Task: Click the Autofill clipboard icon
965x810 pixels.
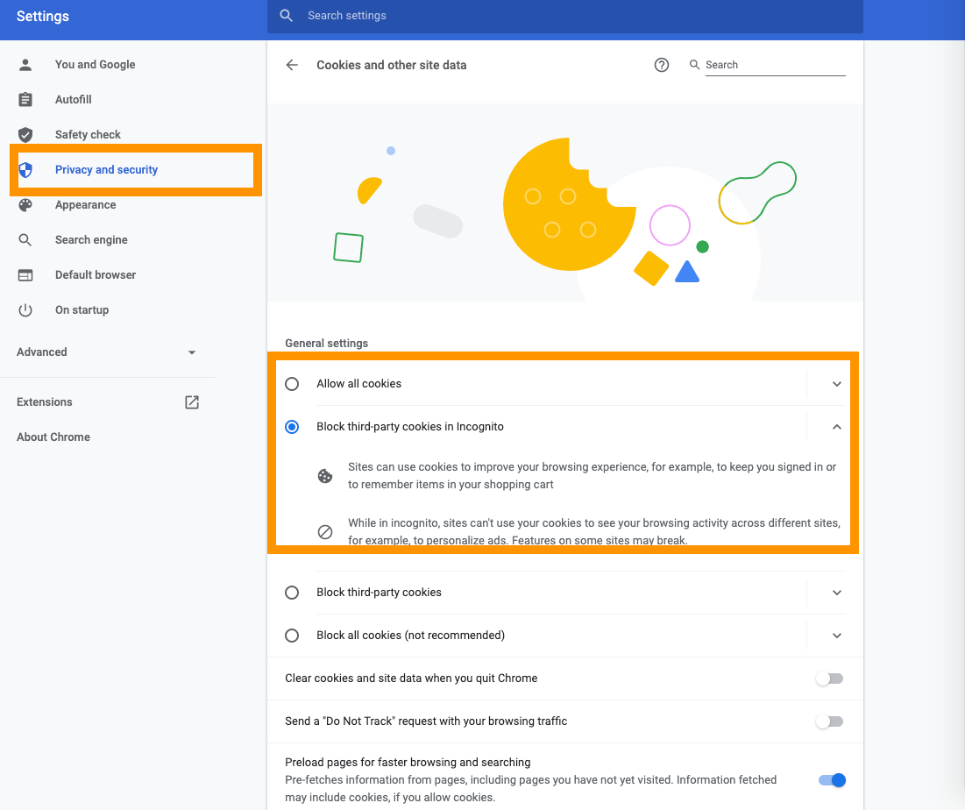Action: [x=25, y=100]
